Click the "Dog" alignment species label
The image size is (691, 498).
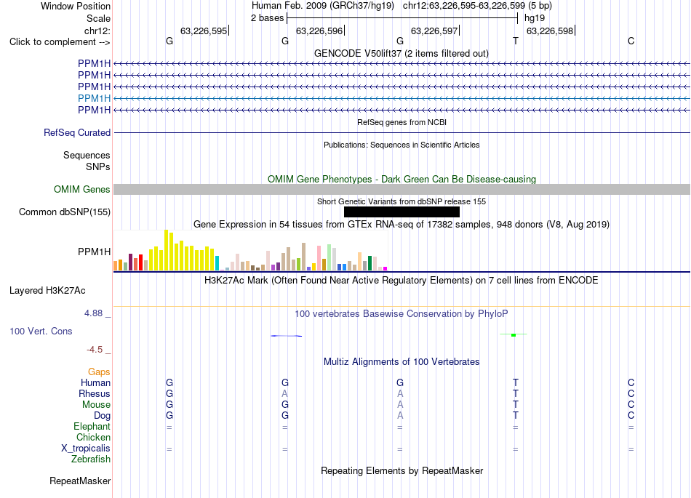102,416
